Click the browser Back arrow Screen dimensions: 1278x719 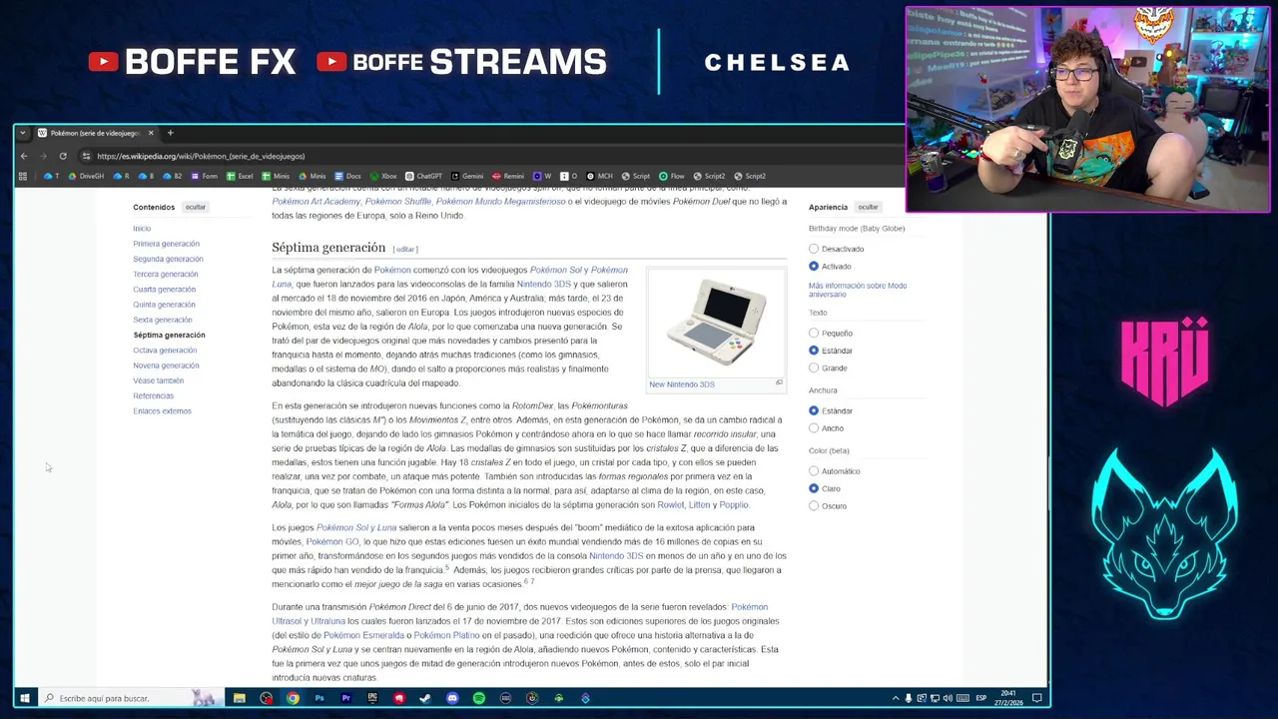pyautogui.click(x=24, y=156)
